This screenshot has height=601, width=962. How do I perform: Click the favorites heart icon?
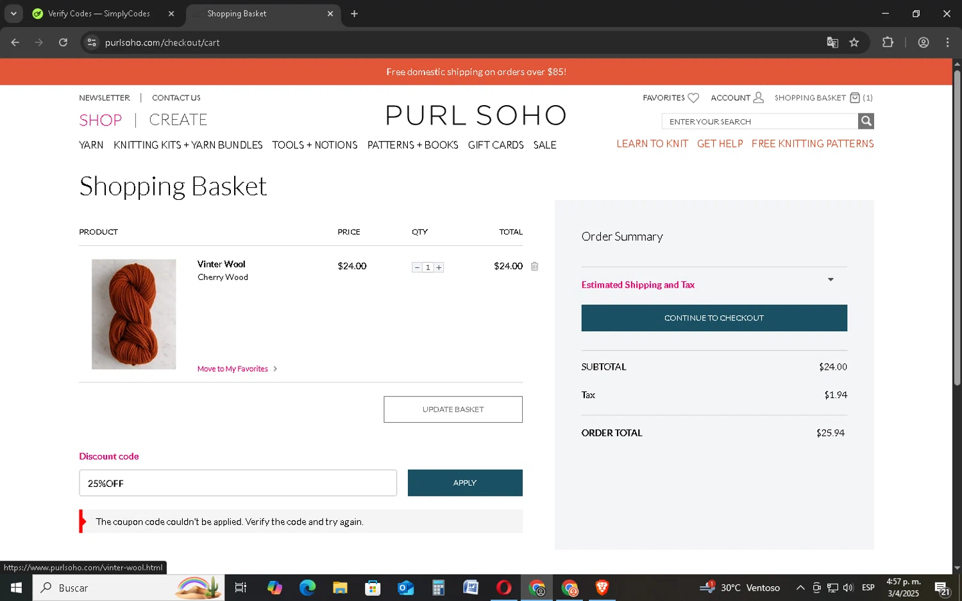pyautogui.click(x=693, y=98)
